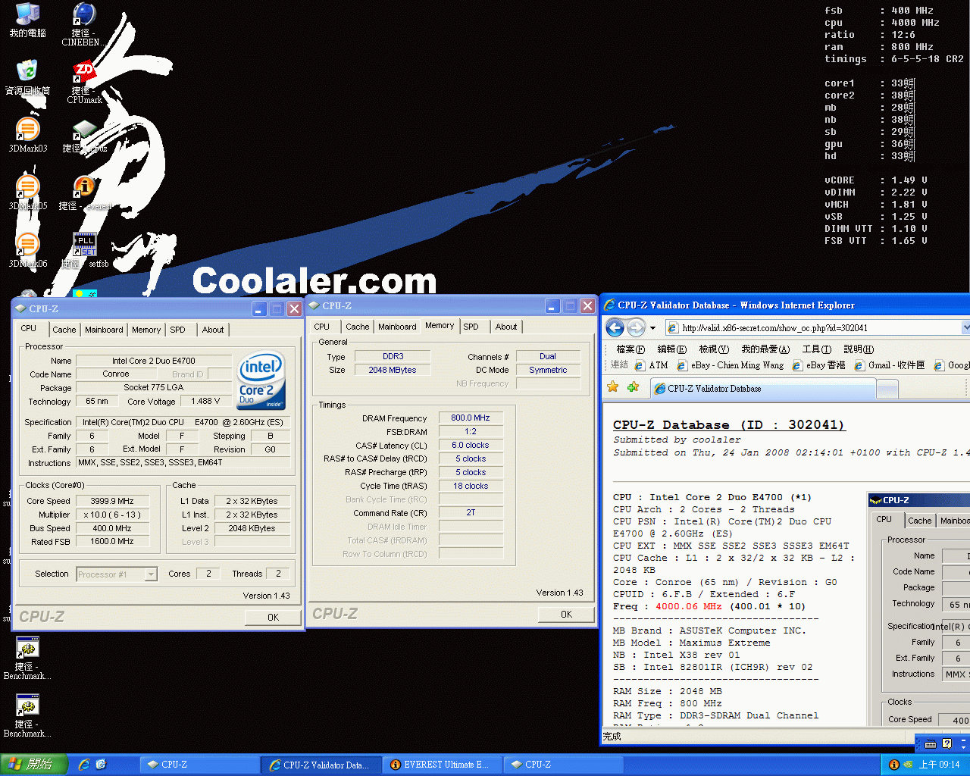Click the Favorites Center star icon

click(x=613, y=387)
